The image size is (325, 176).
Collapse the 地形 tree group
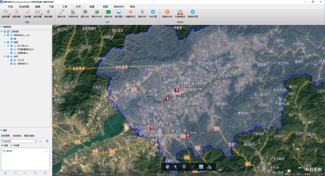[5, 56]
